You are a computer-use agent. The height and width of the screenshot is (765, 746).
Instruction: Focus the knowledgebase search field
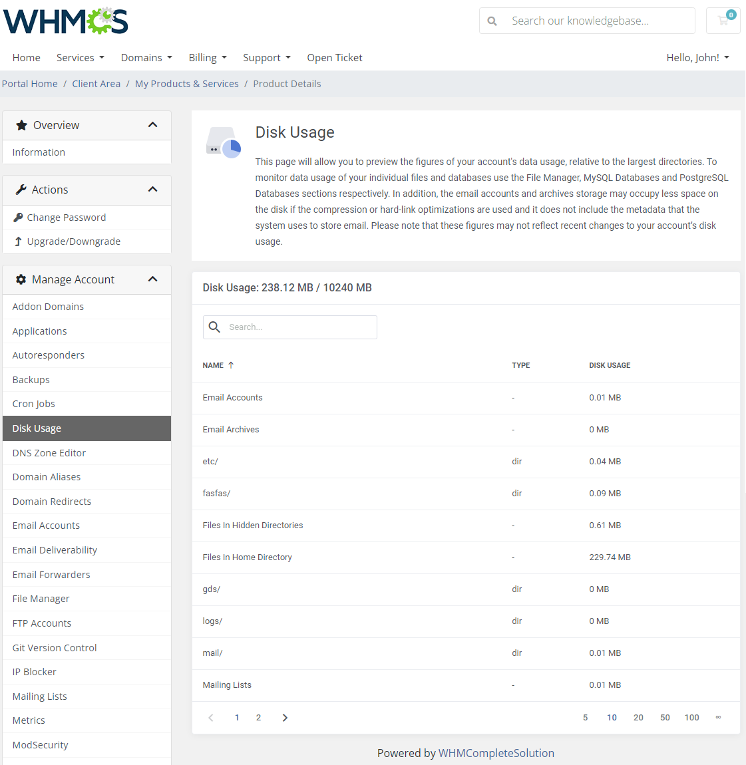click(587, 21)
